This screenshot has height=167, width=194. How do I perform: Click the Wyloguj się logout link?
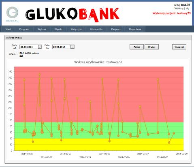coord(182,9)
